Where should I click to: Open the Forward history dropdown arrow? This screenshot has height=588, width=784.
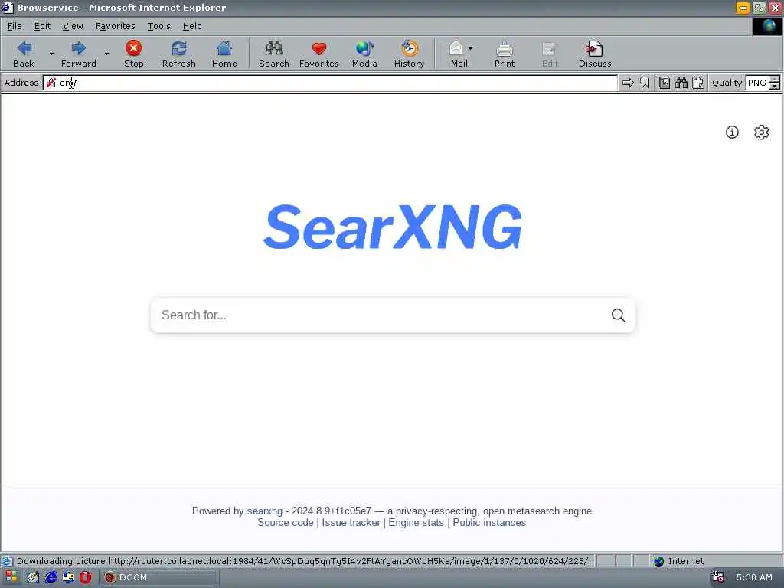[x=106, y=54]
